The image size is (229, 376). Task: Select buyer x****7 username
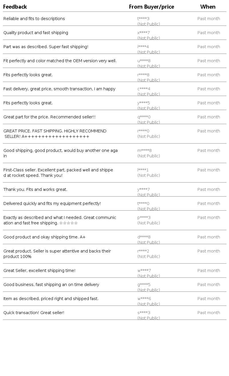coord(143,33)
